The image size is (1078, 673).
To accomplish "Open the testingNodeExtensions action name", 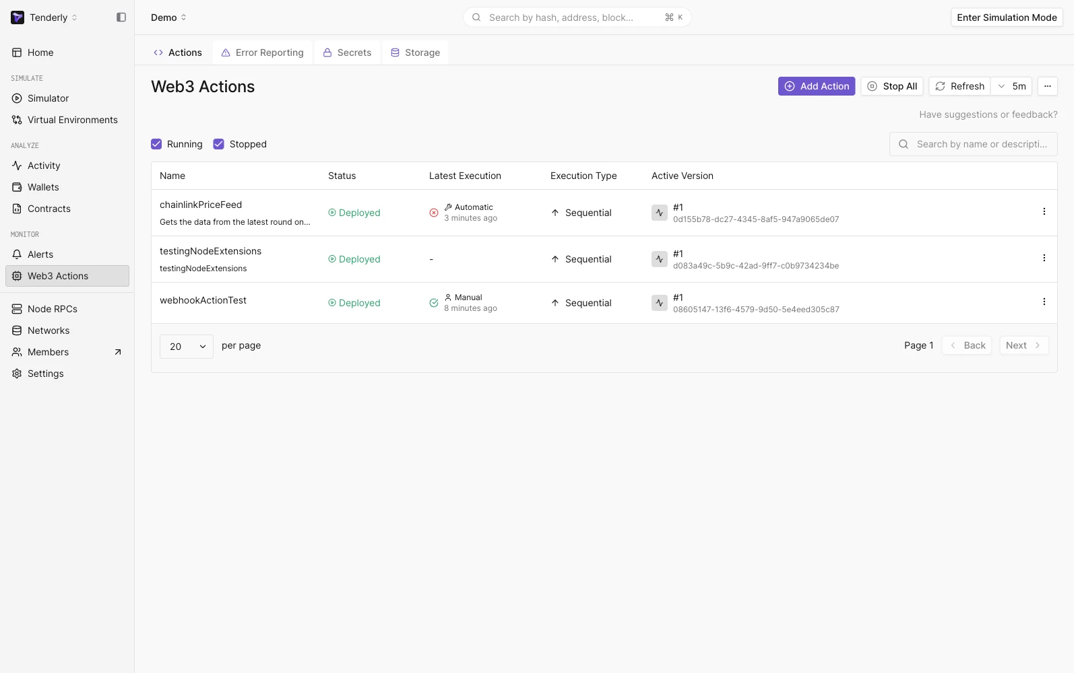I will pyautogui.click(x=210, y=251).
